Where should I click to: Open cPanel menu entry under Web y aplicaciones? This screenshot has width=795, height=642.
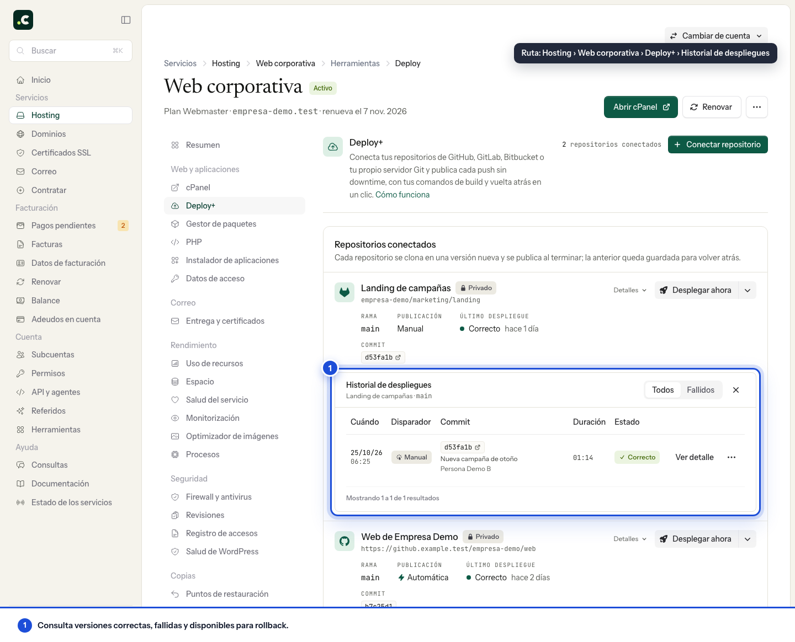point(235,188)
